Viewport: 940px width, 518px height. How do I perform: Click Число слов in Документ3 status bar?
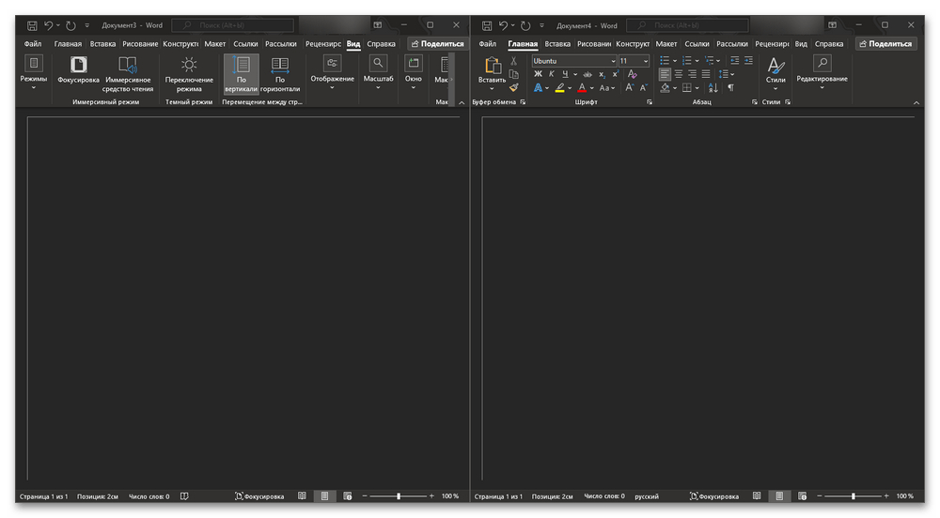149,496
